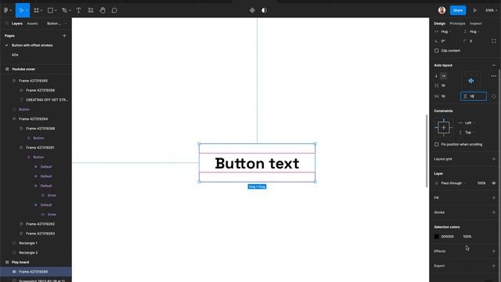Add an export setting with plus
Image resolution: width=501 pixels, height=282 pixels.
494,266
